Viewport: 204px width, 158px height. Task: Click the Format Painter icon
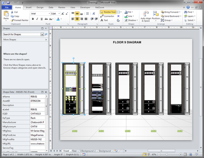[x=12, y=20]
